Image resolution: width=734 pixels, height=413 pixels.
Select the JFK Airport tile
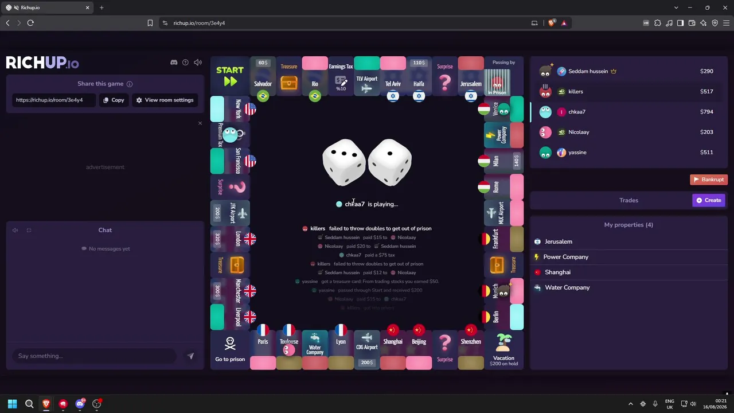tap(230, 213)
